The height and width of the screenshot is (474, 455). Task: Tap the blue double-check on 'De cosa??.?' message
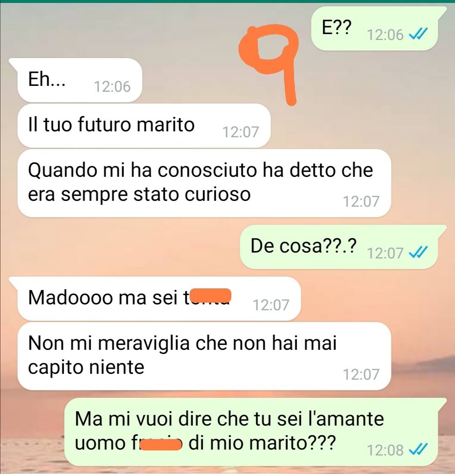point(418,252)
